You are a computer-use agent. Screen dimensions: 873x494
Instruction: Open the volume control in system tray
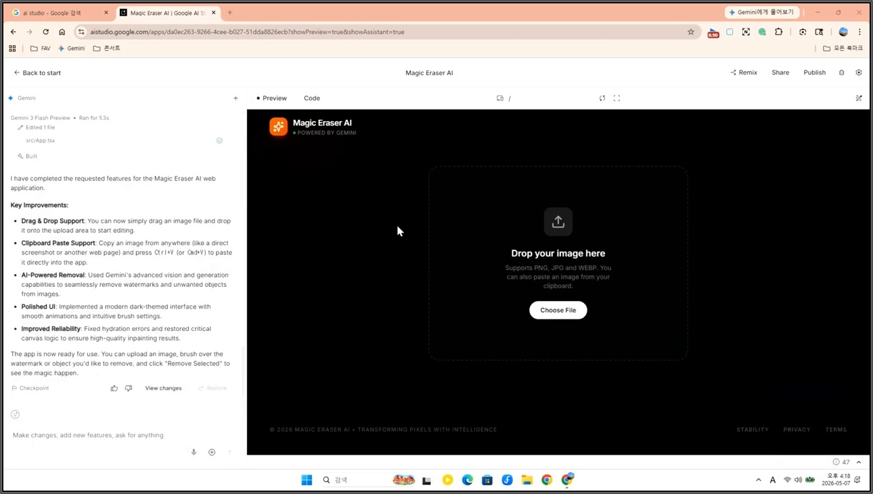[x=799, y=480]
